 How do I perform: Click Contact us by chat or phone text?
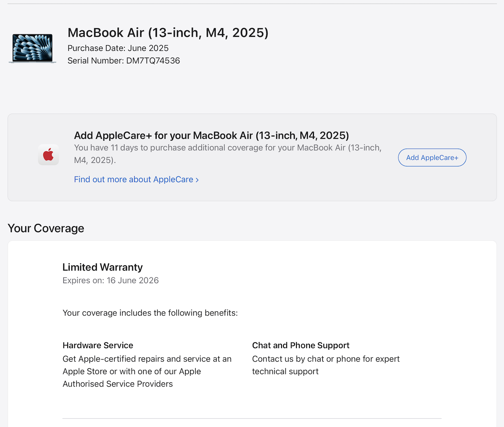tap(326, 365)
